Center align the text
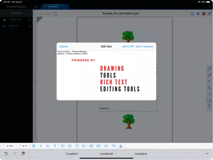 pos(70,146)
